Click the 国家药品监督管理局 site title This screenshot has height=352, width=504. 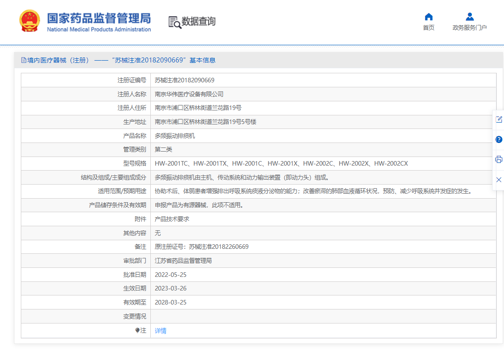click(x=99, y=19)
